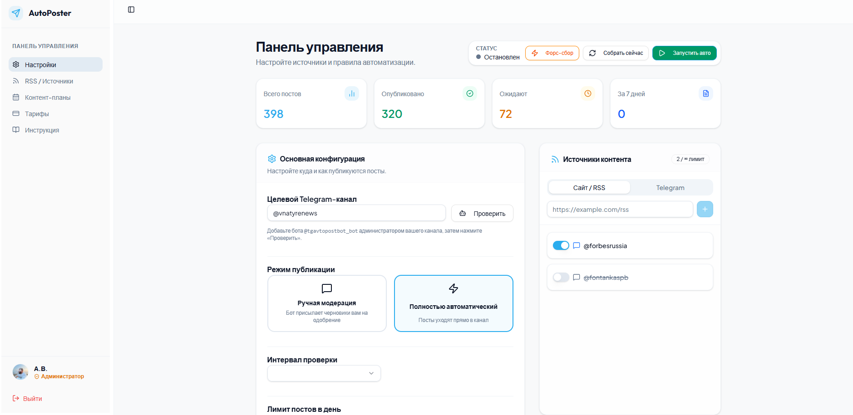This screenshot has width=853, height=415.
Task: Click the checkmark icon in Опубликовано card
Action: click(x=470, y=93)
